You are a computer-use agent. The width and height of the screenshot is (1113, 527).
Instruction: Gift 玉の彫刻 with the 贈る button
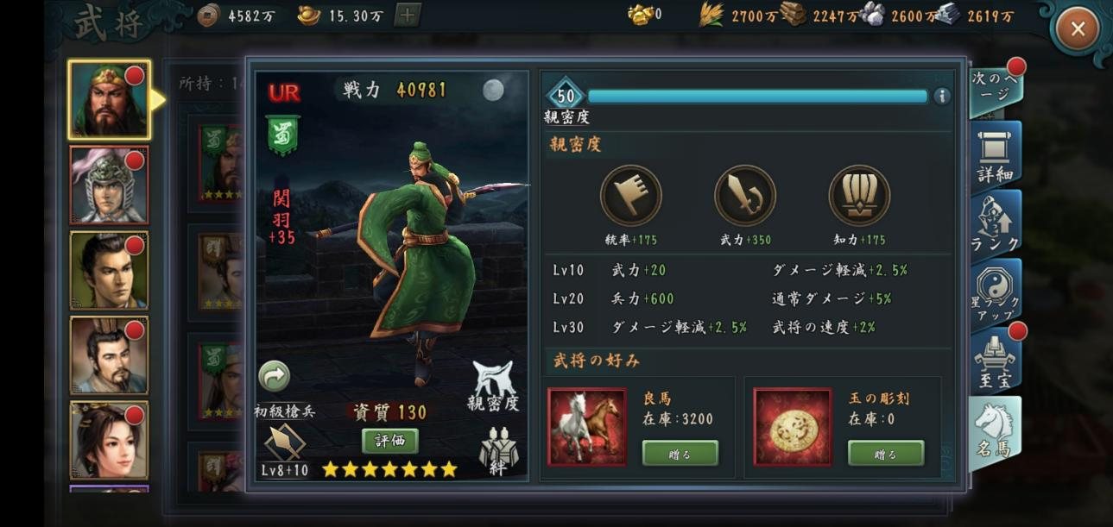click(x=886, y=454)
